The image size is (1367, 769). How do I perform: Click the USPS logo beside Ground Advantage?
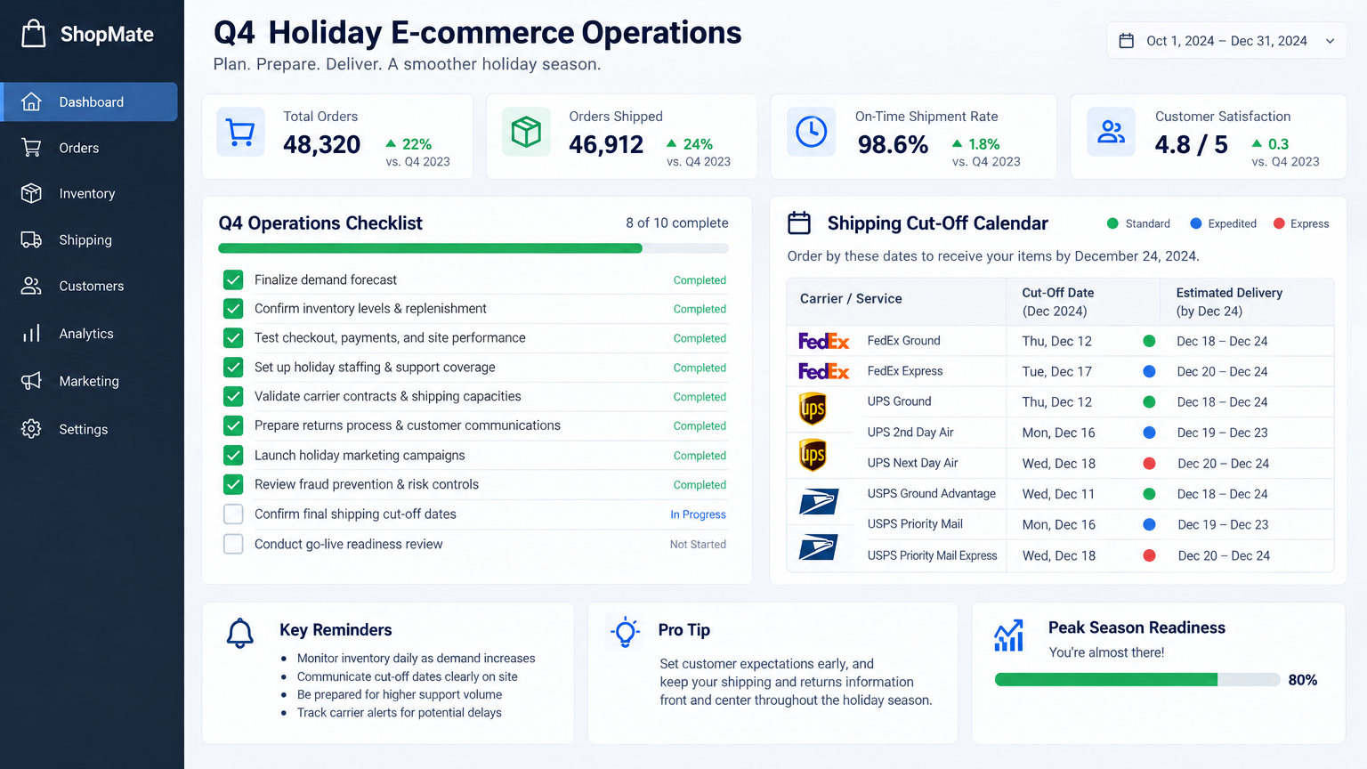818,502
